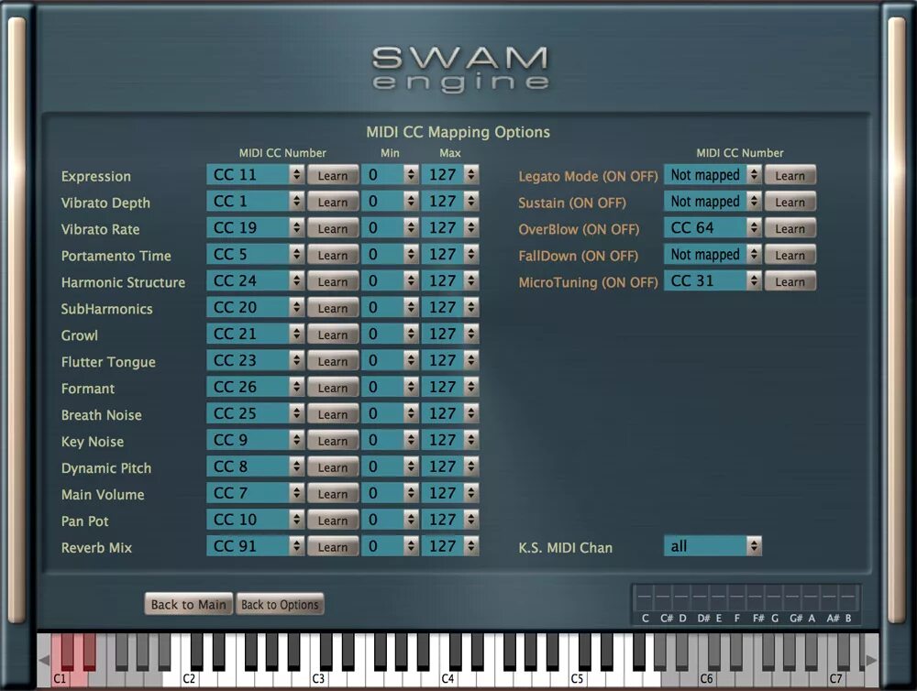Viewport: 917px width, 691px height.
Task: Open Pan Pot CC 10 dropdown
Action: [x=255, y=519]
